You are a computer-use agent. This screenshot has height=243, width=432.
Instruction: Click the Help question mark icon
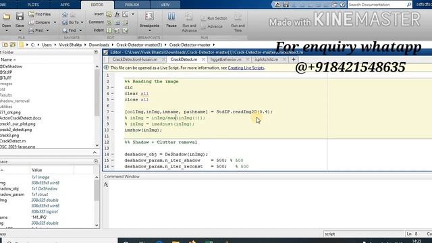pos(342,5)
